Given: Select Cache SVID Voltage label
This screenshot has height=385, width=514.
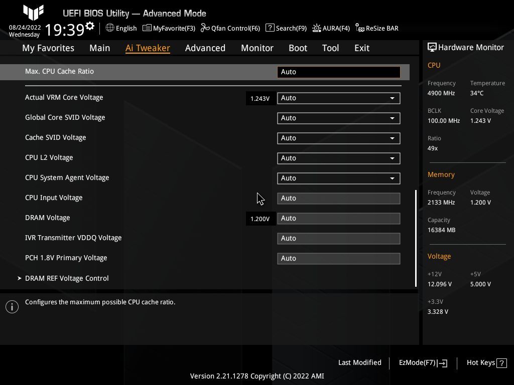Looking at the screenshot, I should point(55,137).
